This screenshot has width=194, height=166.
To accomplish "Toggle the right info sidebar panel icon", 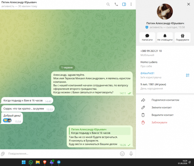I will point(124,4).
